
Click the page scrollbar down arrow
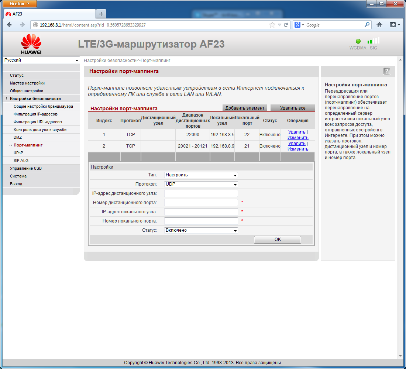pos(400,356)
